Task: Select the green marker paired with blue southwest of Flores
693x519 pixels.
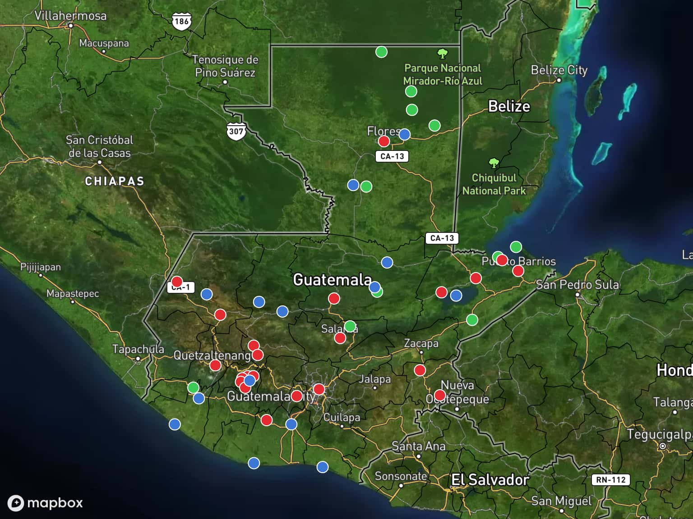Action: (x=366, y=187)
